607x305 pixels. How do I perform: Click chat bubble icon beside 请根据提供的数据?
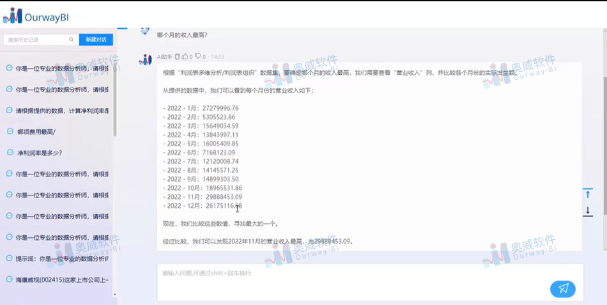click(10, 110)
